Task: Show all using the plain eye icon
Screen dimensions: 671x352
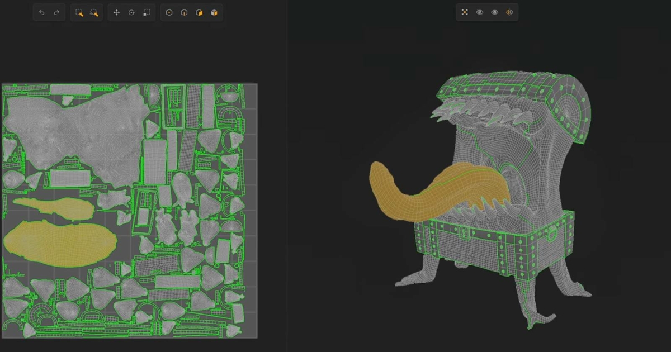Action: click(x=494, y=12)
